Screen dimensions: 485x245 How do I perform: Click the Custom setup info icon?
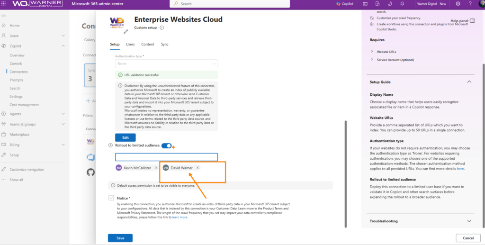tap(162, 27)
